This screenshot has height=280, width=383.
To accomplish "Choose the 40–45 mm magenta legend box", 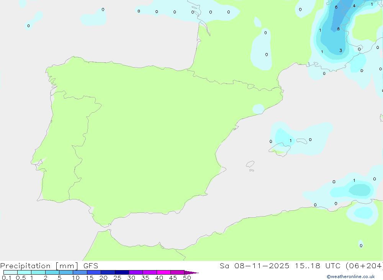I will click(164, 272).
